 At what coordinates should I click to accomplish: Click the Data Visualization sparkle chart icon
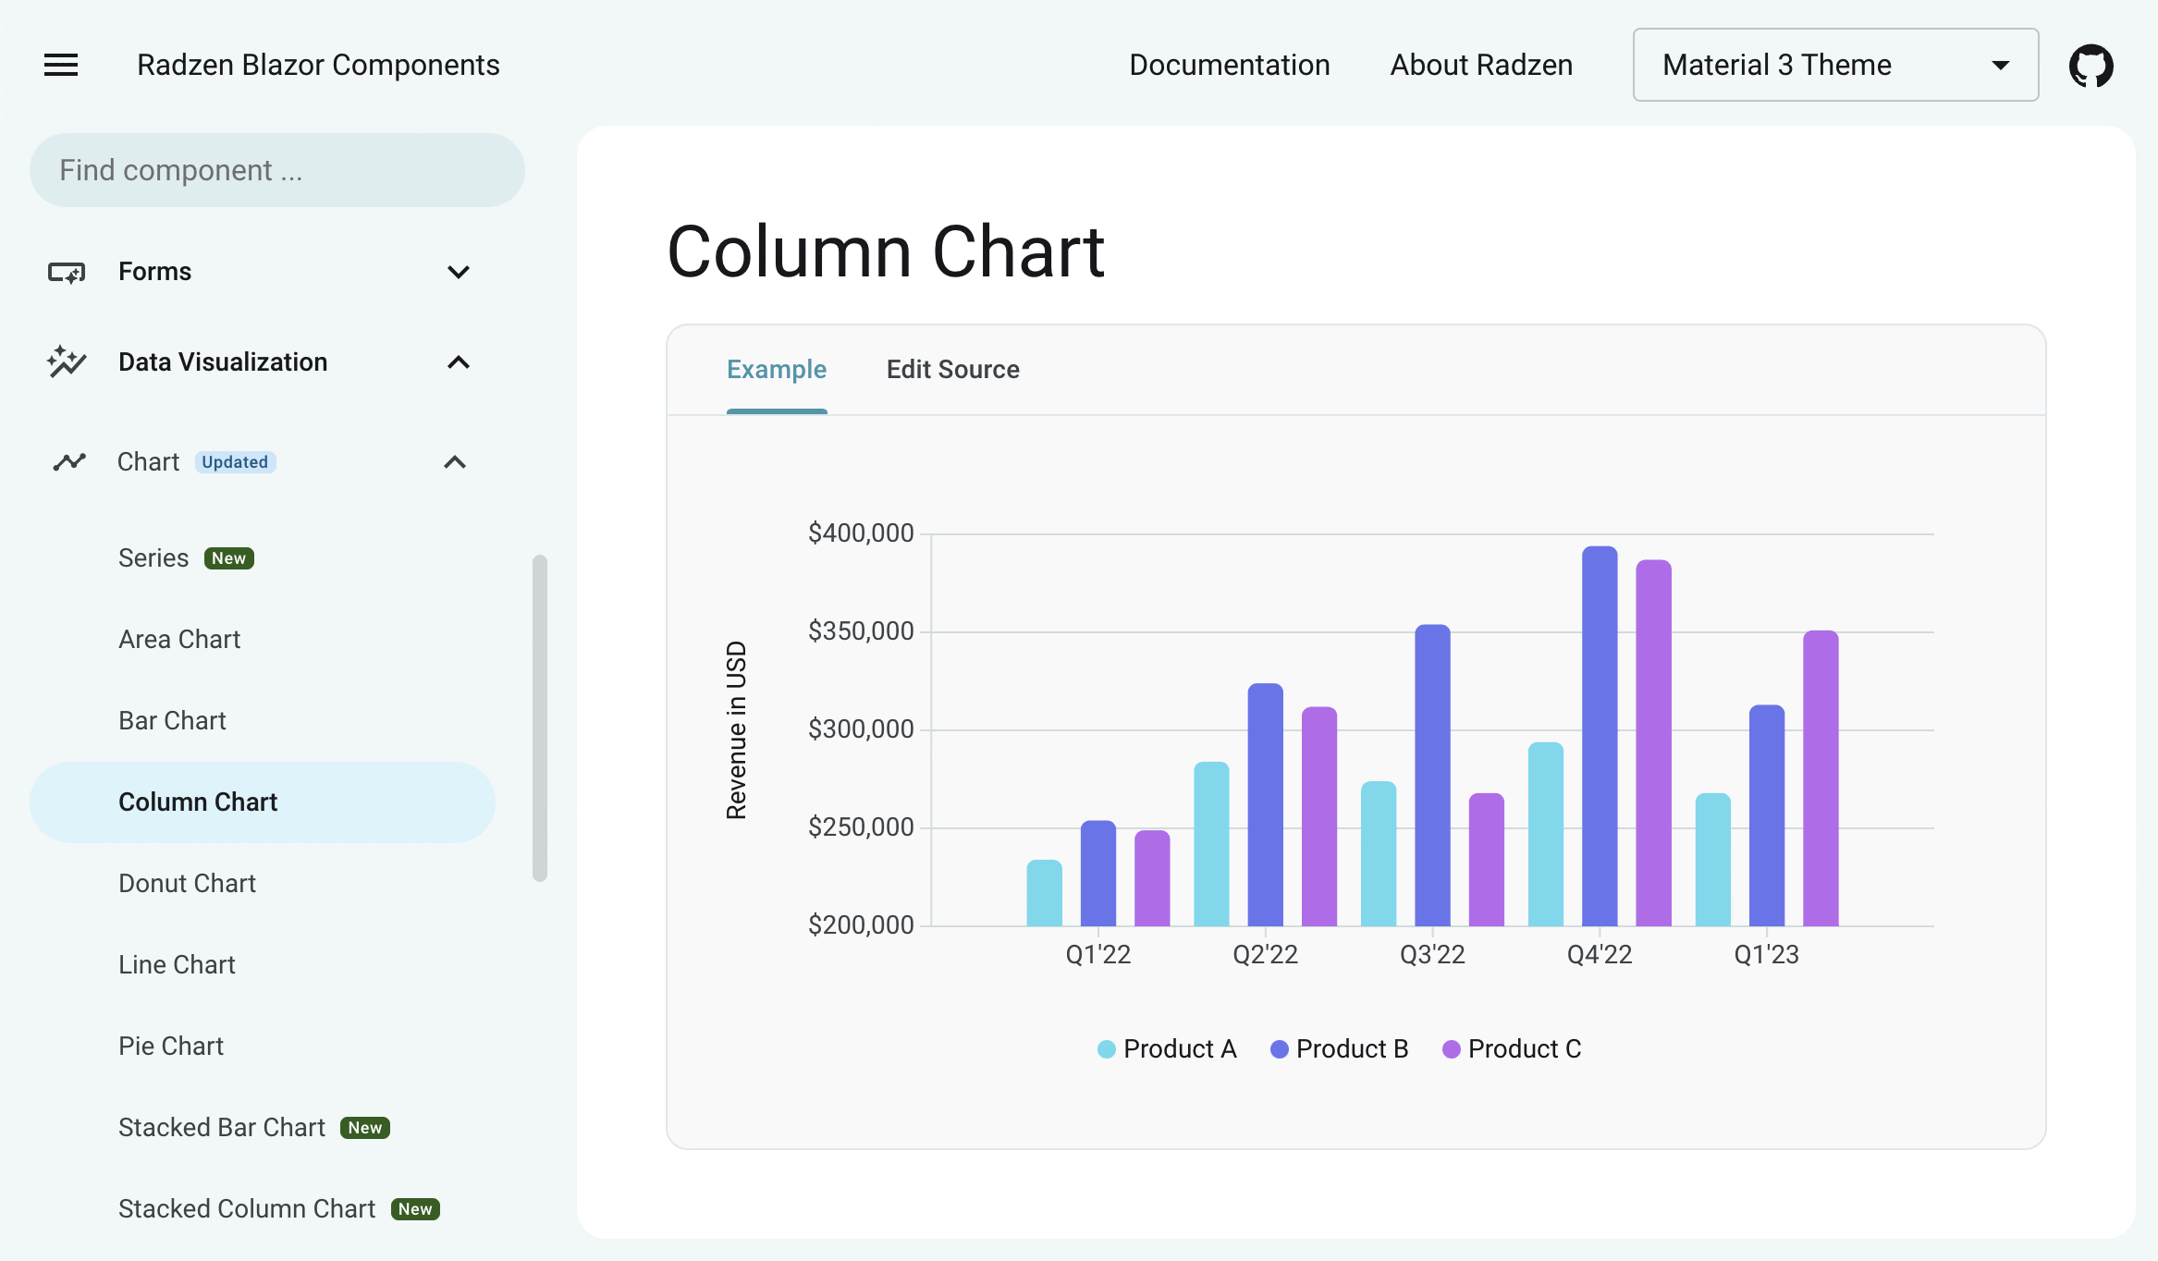click(67, 362)
